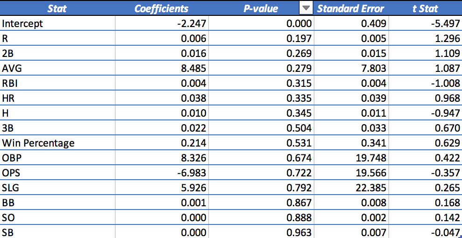Click the R p-value cell 0.197
462x238 pixels.
261,38
